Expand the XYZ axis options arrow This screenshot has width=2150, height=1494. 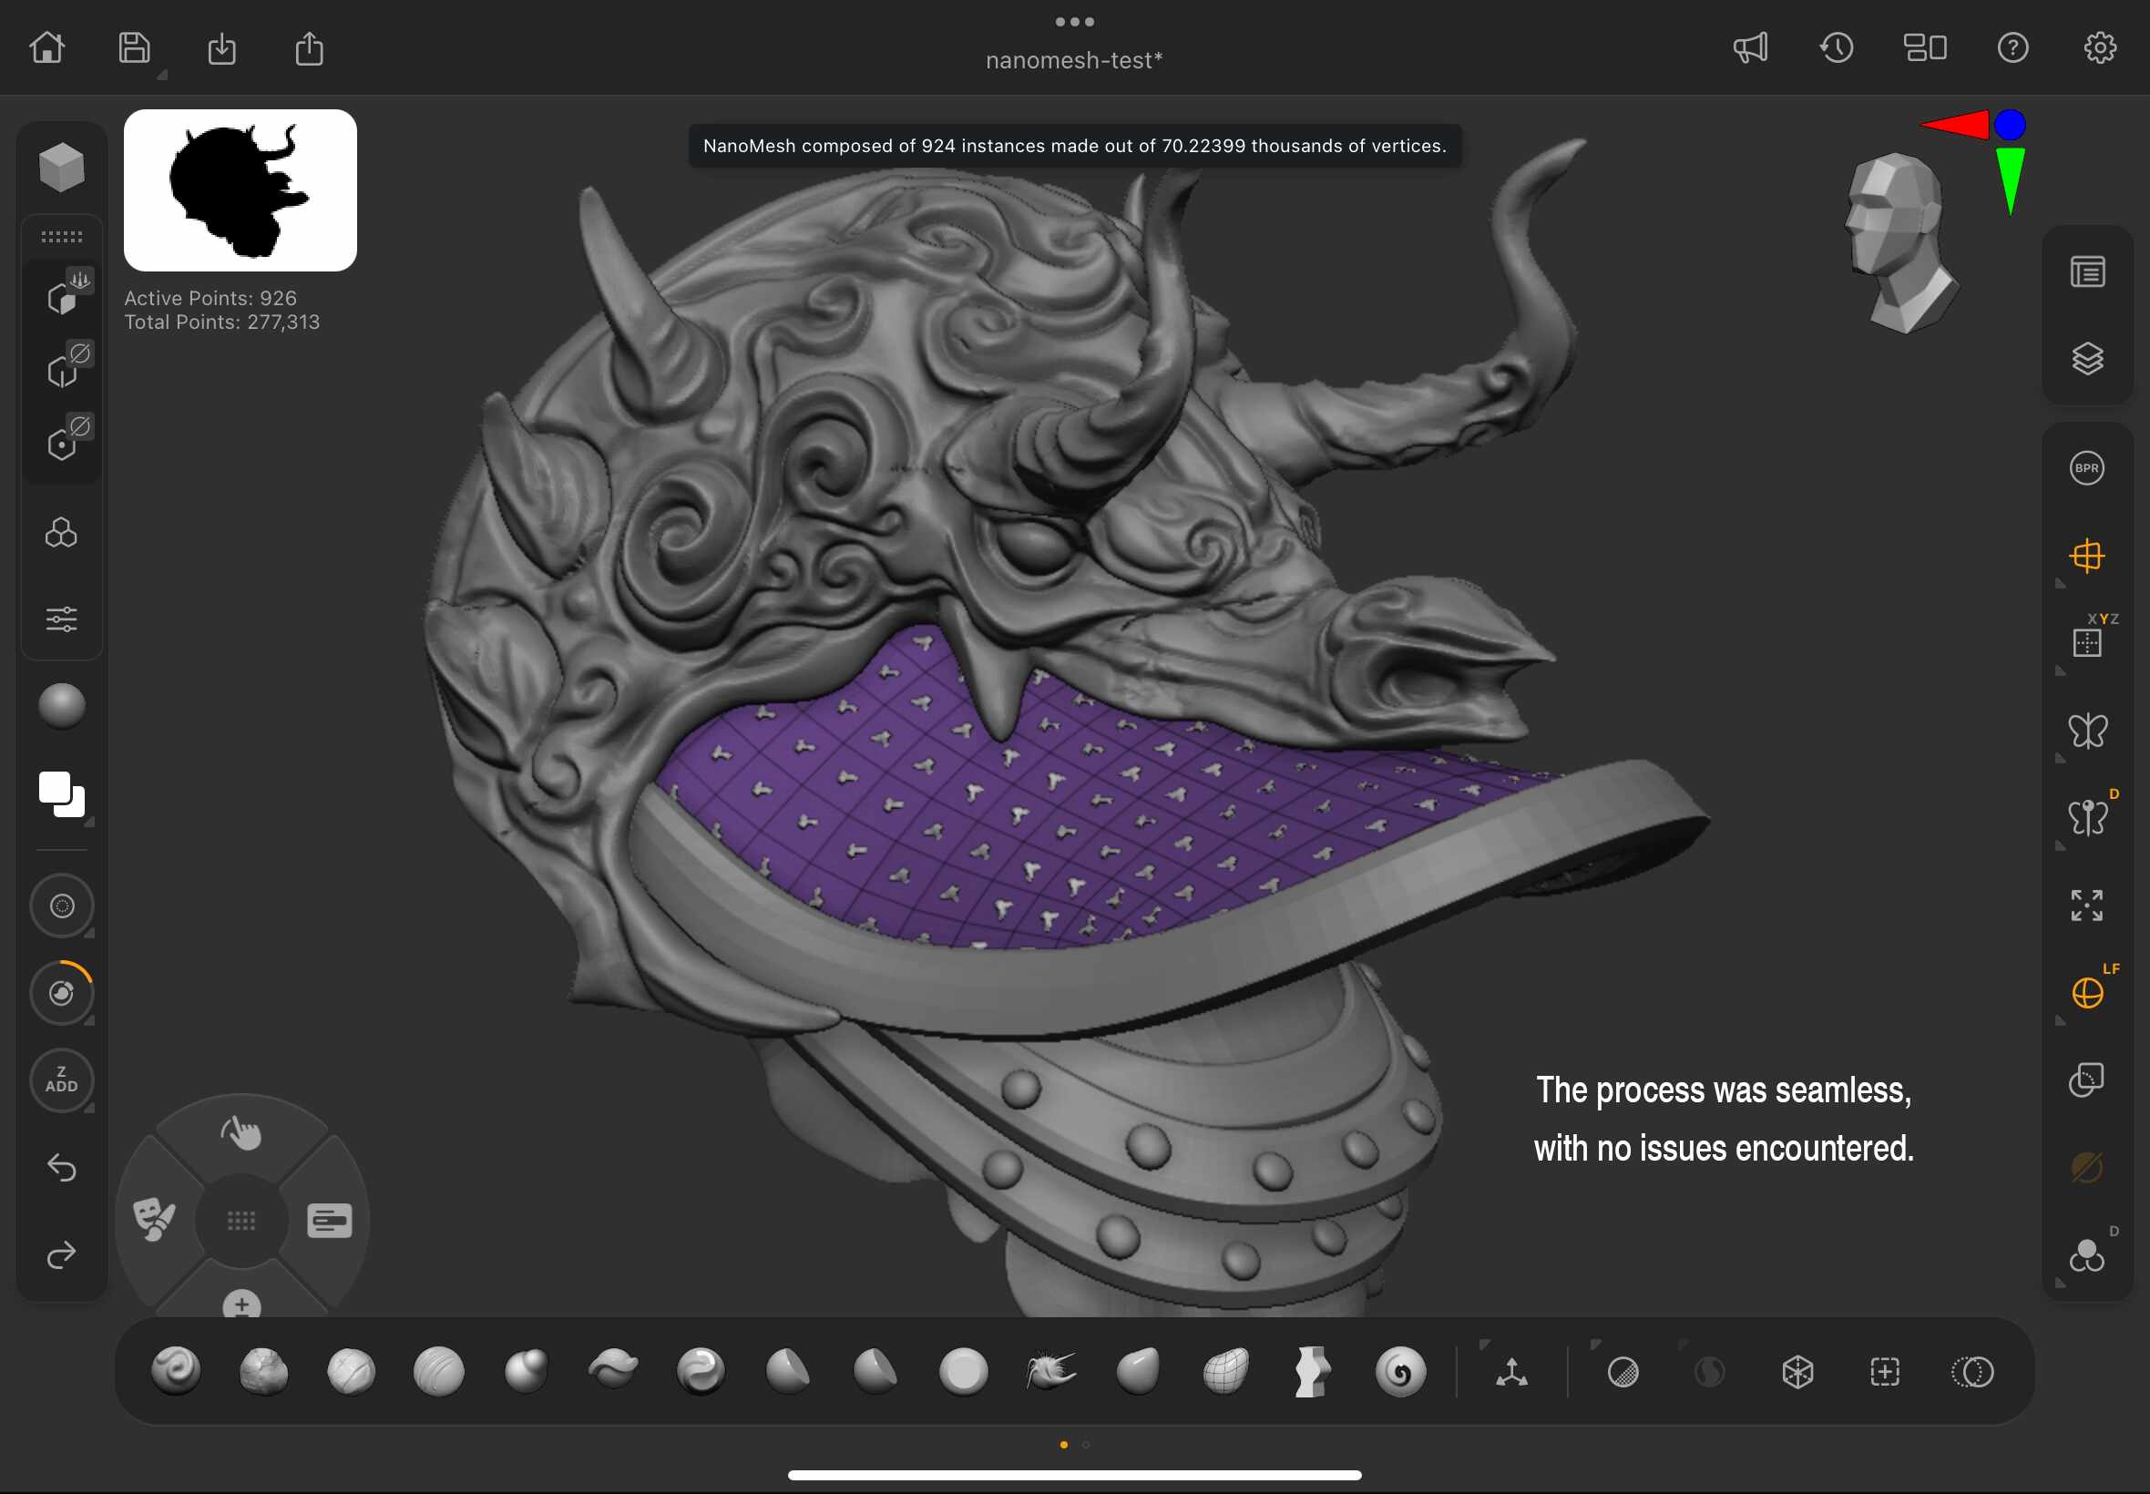click(2060, 670)
